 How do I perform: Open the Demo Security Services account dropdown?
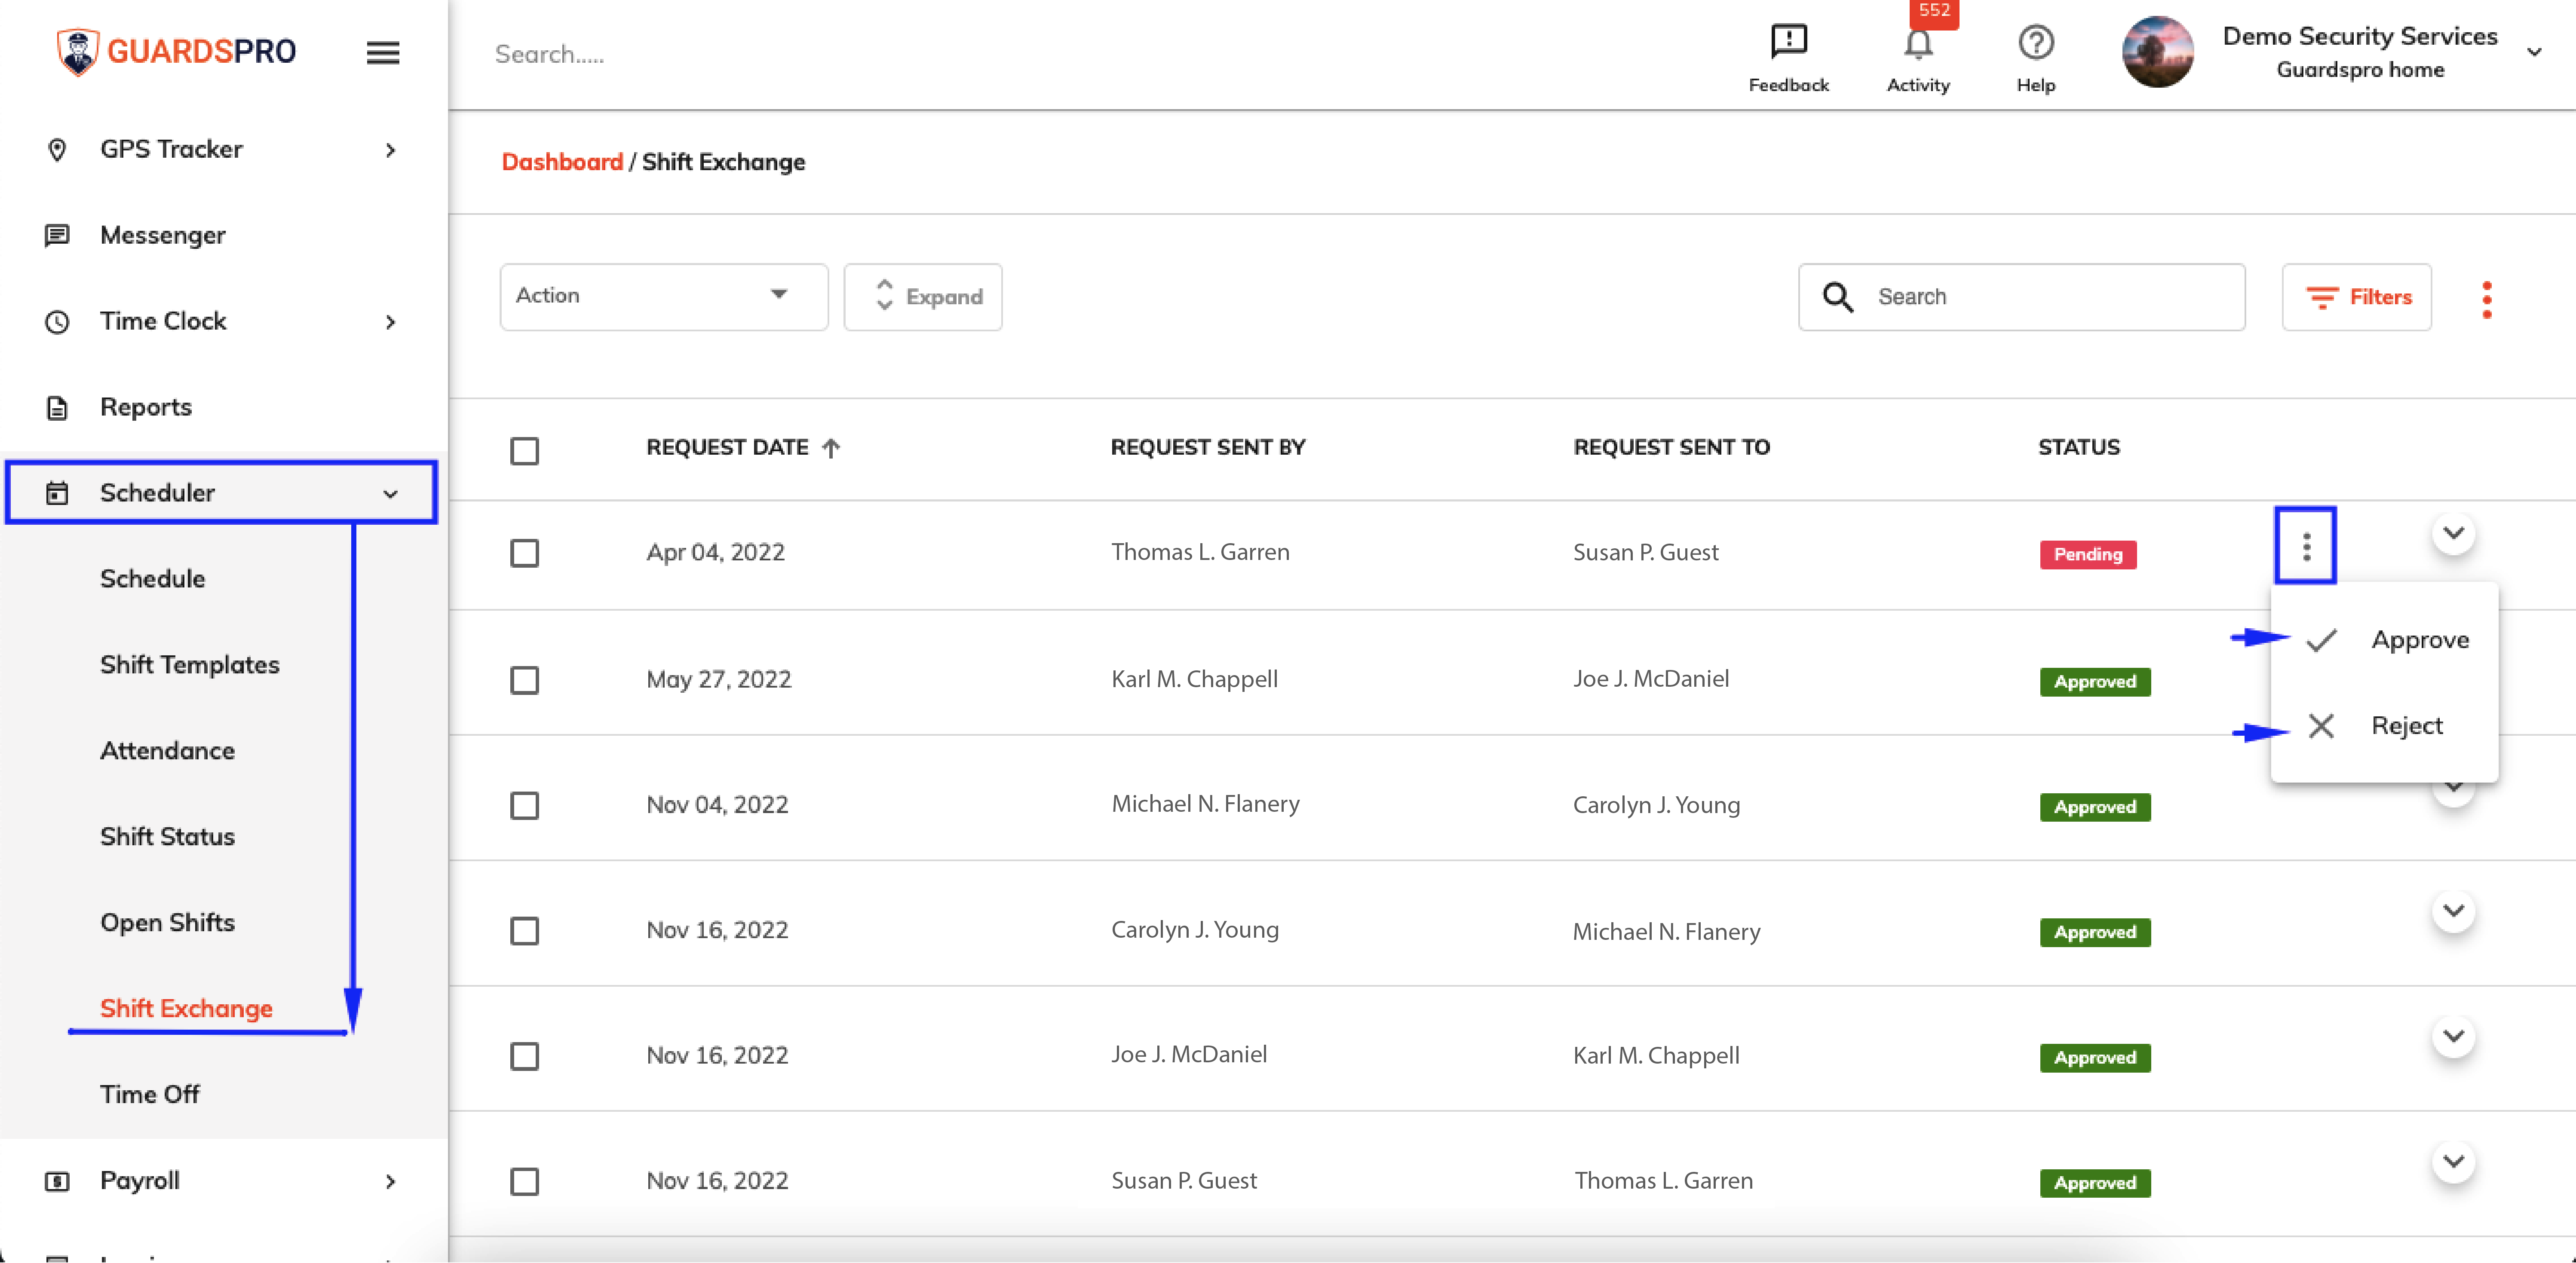point(2535,52)
